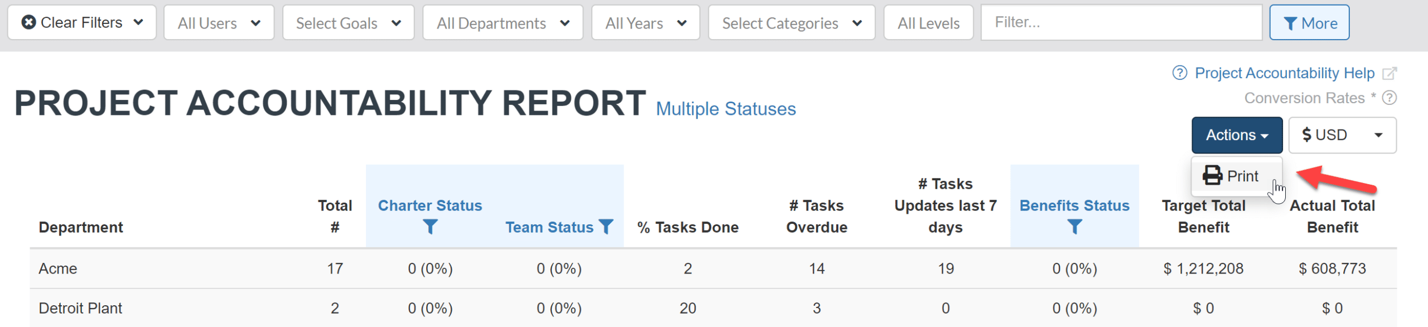Click the printer icon in the Actions menu

(1212, 176)
